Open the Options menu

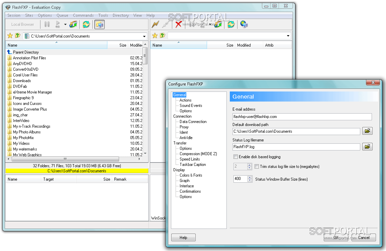tap(45, 15)
